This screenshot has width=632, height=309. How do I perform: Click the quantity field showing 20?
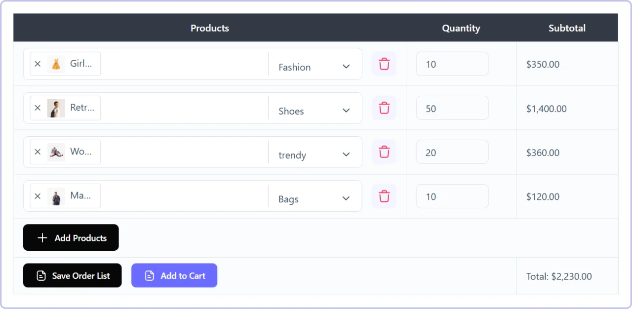click(452, 152)
